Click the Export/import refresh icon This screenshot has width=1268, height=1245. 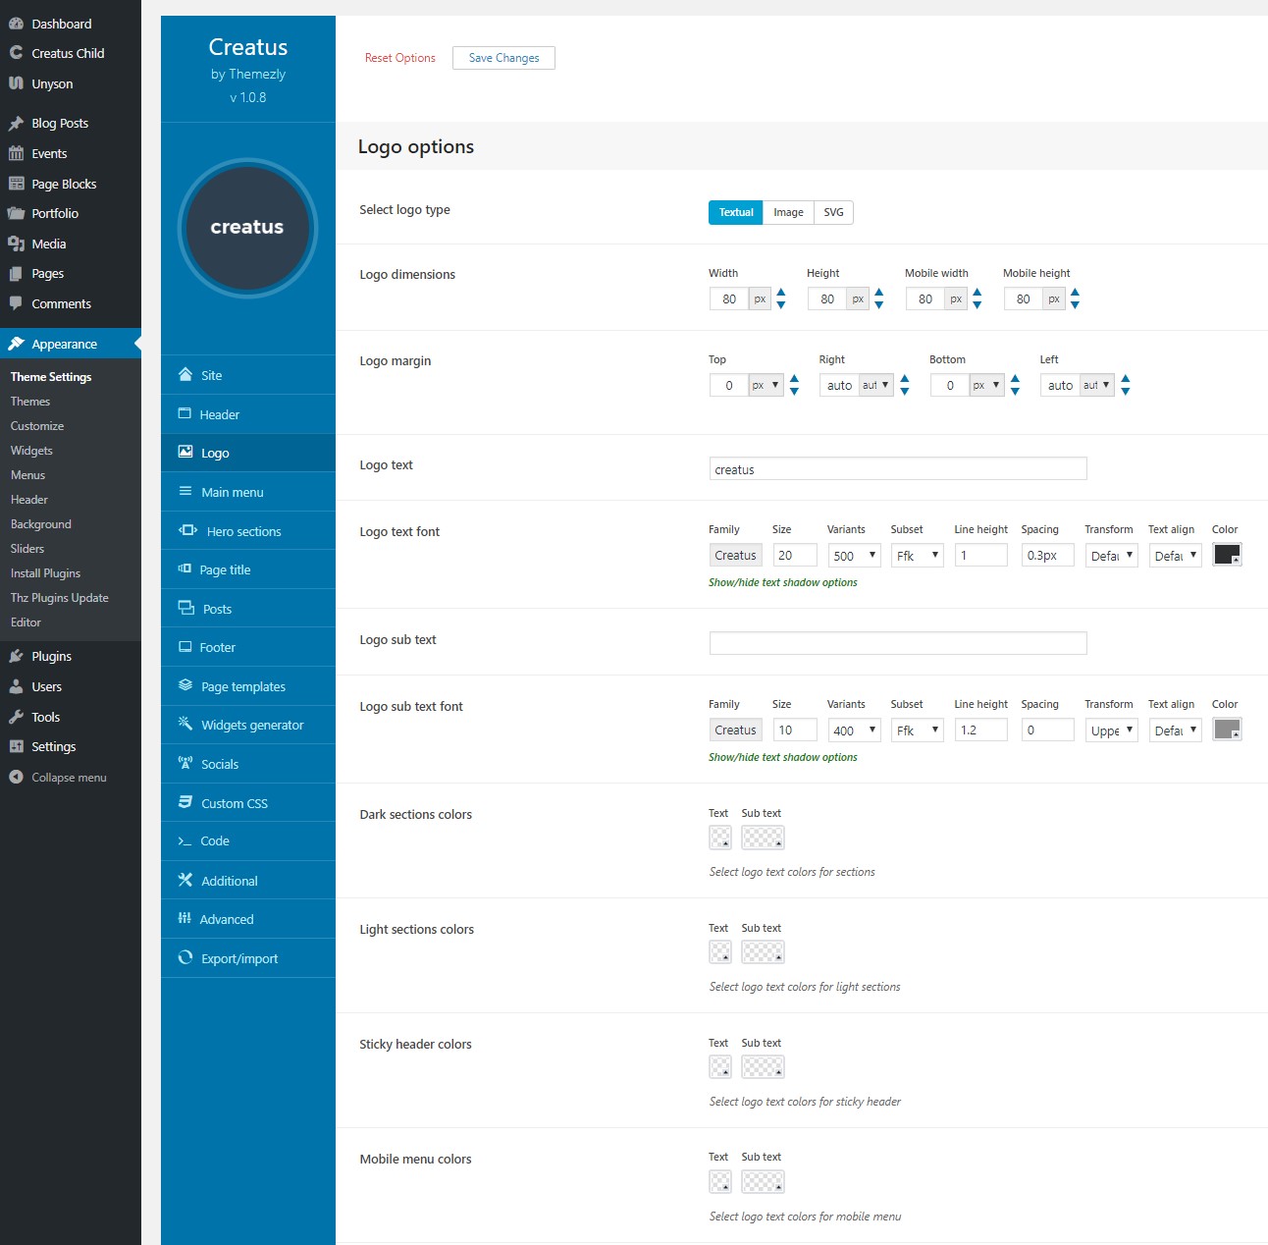(185, 957)
